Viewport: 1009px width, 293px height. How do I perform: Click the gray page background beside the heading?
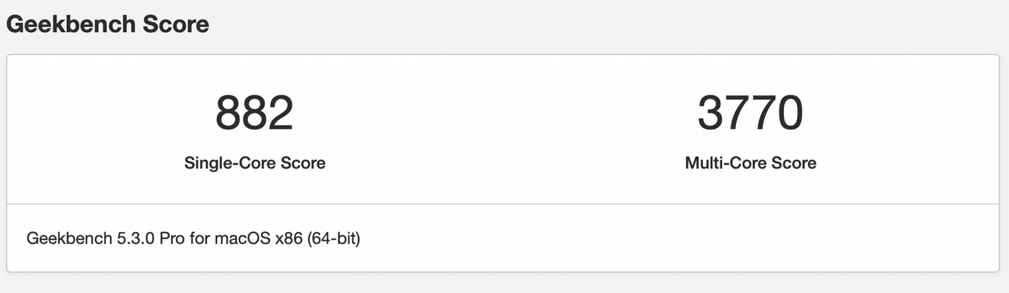(605, 25)
